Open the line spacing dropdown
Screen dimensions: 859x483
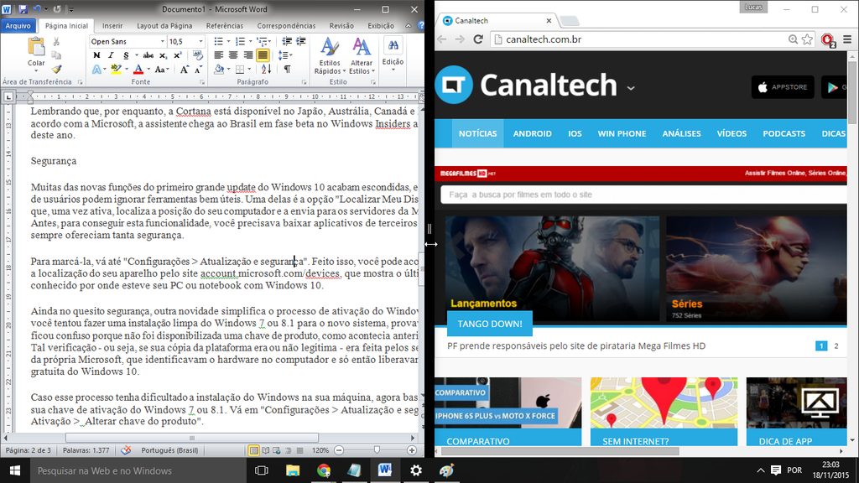tap(285, 55)
